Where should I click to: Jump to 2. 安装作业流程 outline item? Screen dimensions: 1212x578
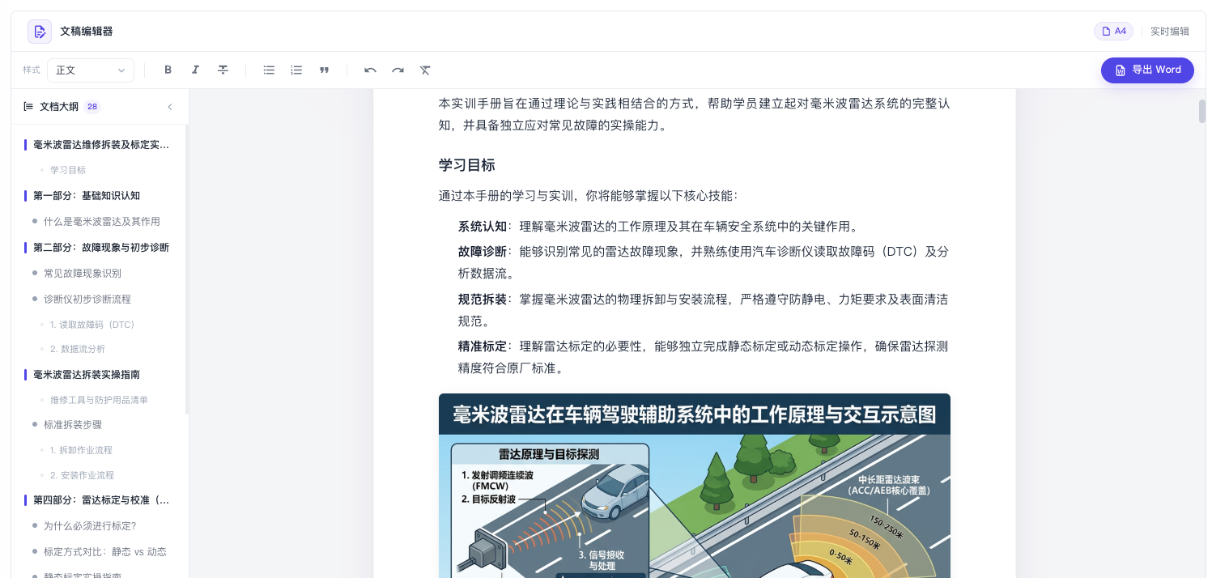click(x=82, y=475)
